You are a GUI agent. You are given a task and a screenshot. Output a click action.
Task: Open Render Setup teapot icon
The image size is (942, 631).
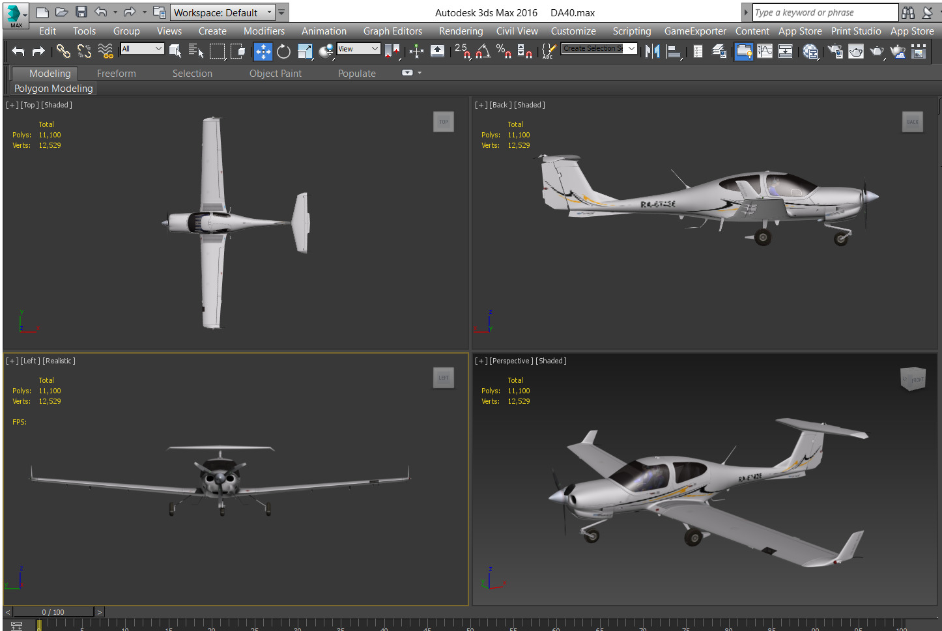pos(835,51)
